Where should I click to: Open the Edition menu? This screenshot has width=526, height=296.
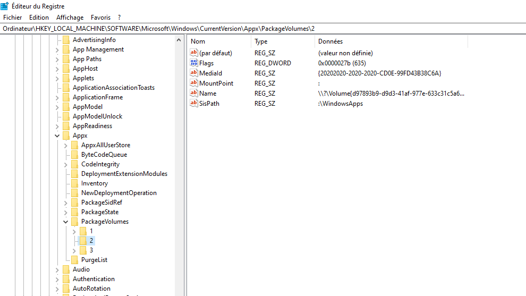tap(39, 18)
